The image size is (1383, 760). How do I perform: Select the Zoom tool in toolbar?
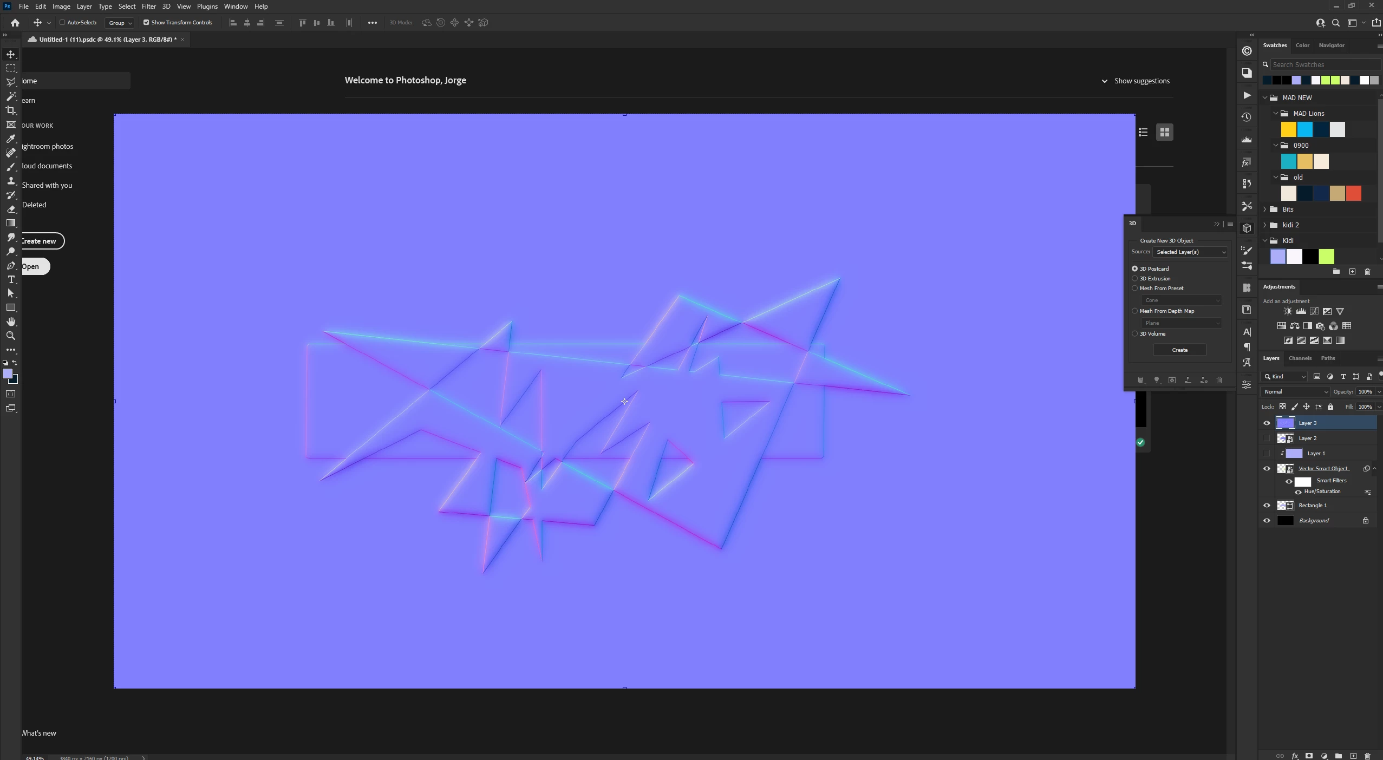pos(11,336)
